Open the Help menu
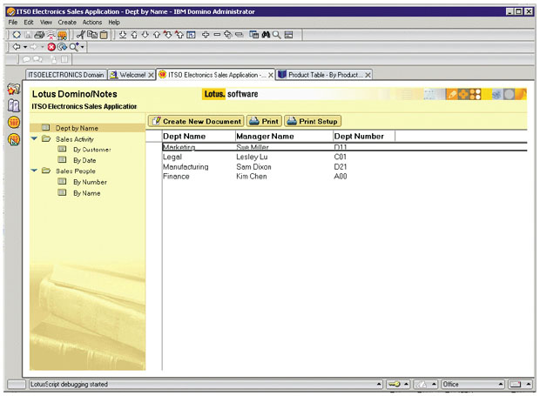Screen dimensions: 540x396 point(114,23)
